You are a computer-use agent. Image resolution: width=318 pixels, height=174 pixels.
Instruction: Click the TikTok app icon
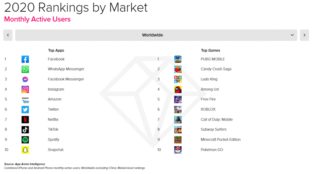(25, 129)
